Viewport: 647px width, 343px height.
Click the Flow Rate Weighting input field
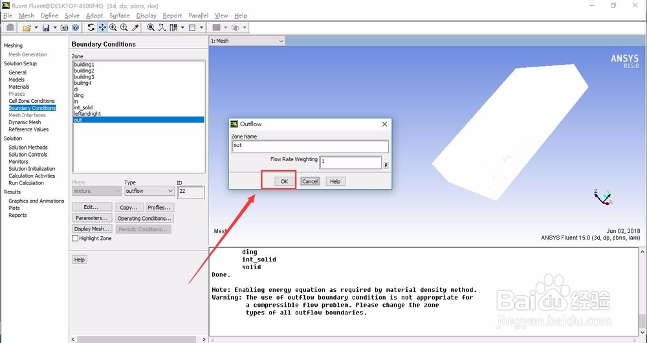click(350, 162)
